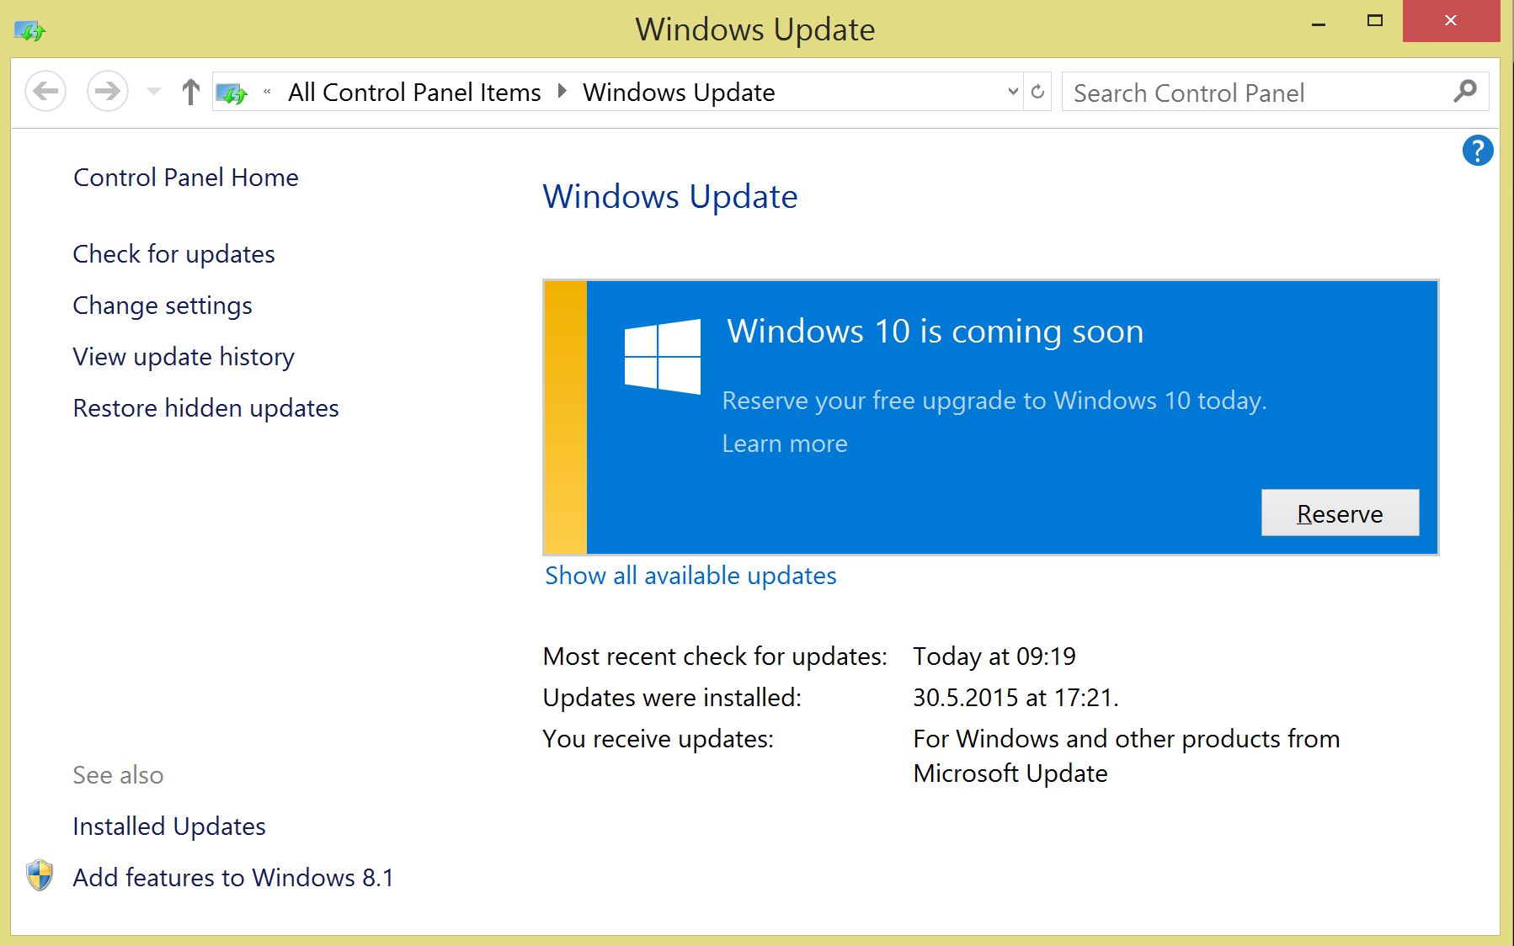
Task: Click inside the Search Control Panel field
Action: pyautogui.click(x=1221, y=92)
